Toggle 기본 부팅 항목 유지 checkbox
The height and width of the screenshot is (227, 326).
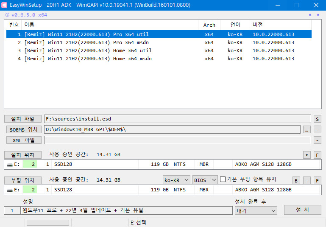[x=223, y=179]
